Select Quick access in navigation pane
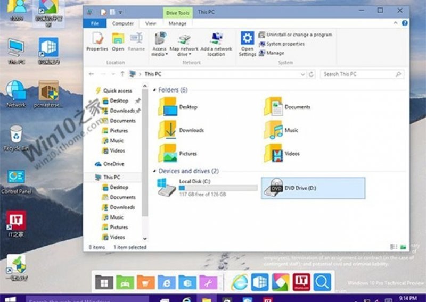 [x=114, y=90]
